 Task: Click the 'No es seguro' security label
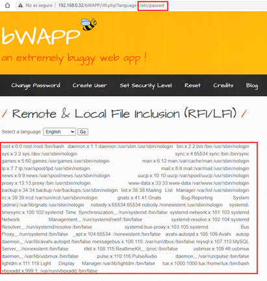pyautogui.click(x=39, y=5)
